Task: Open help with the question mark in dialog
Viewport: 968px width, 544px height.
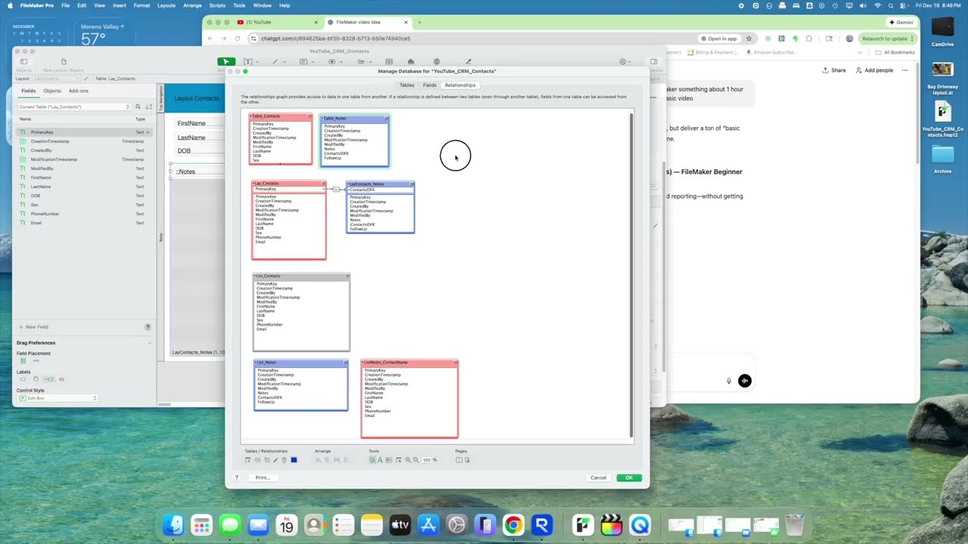Action: (x=237, y=478)
